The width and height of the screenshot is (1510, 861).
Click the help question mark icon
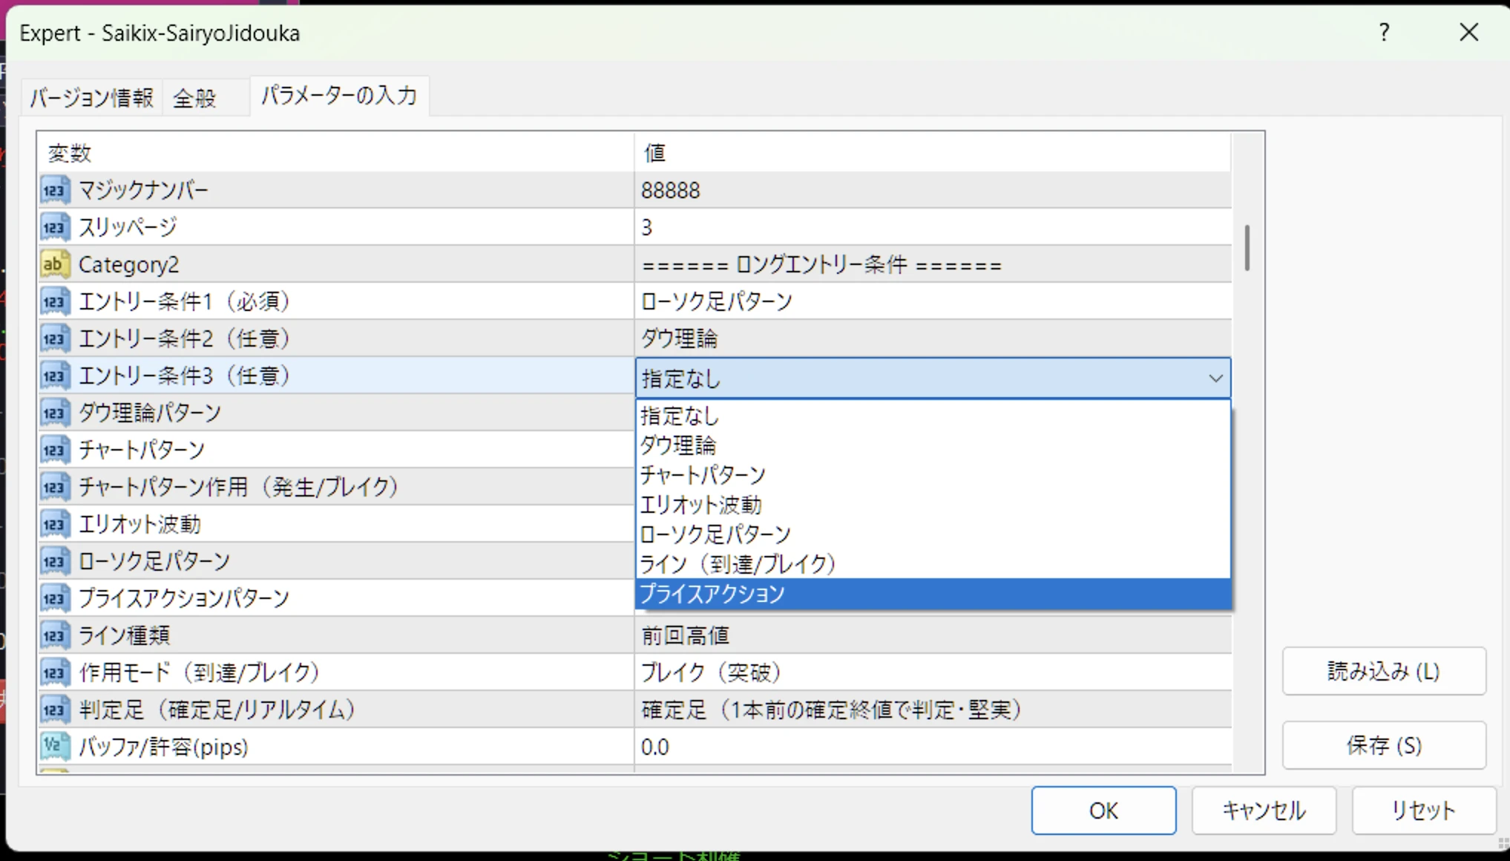tap(1384, 33)
